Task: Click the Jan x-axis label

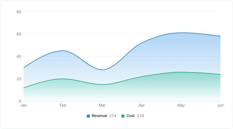Action: coord(24,105)
